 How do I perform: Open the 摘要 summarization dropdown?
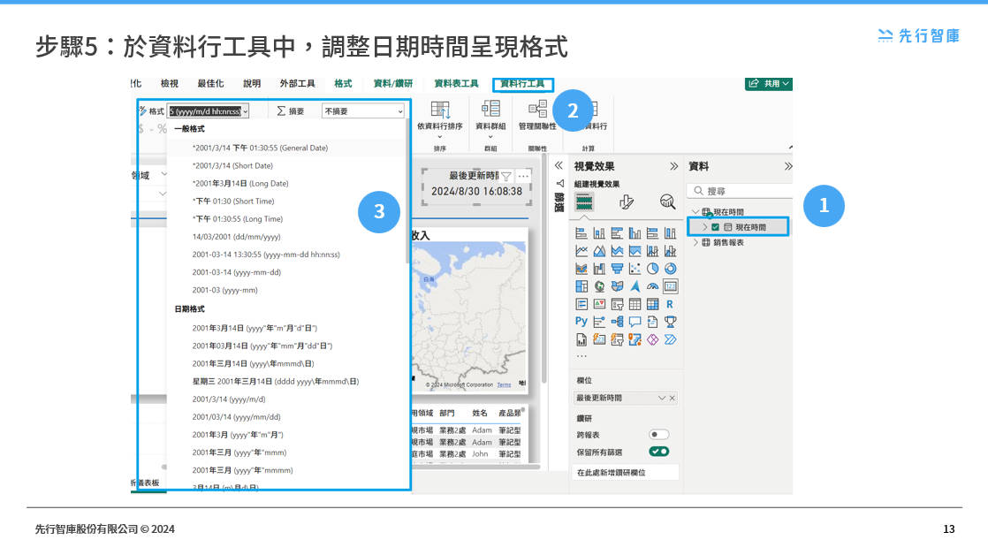click(x=362, y=111)
